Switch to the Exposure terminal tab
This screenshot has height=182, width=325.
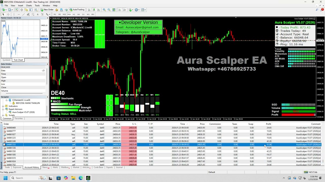pos(17,167)
